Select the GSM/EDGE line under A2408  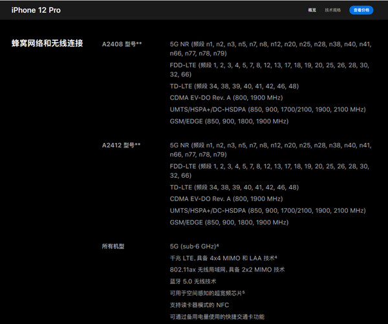coord(229,122)
